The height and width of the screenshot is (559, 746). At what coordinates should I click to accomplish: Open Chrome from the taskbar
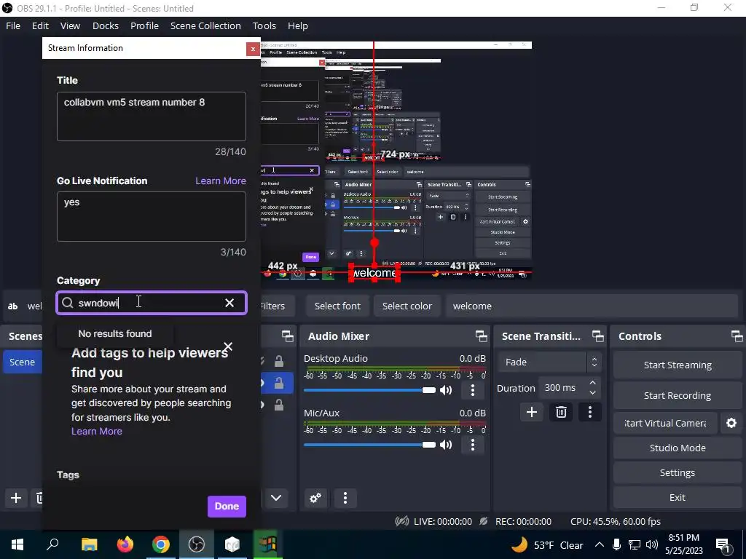[x=161, y=544]
